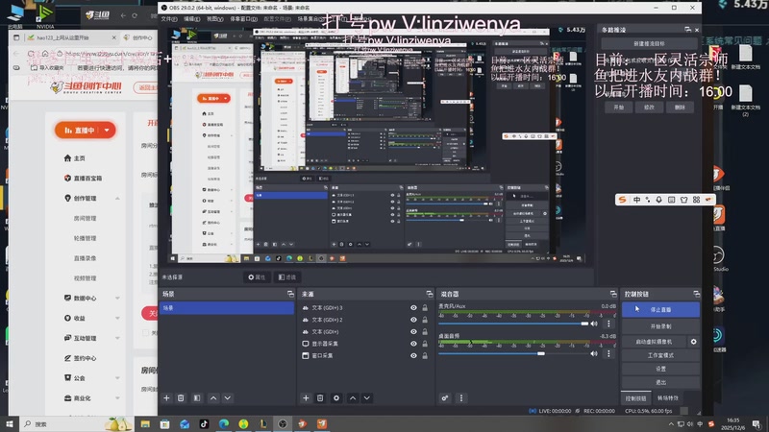Expand the 公会 sidebar section
The width and height of the screenshot is (769, 432).
click(117, 378)
